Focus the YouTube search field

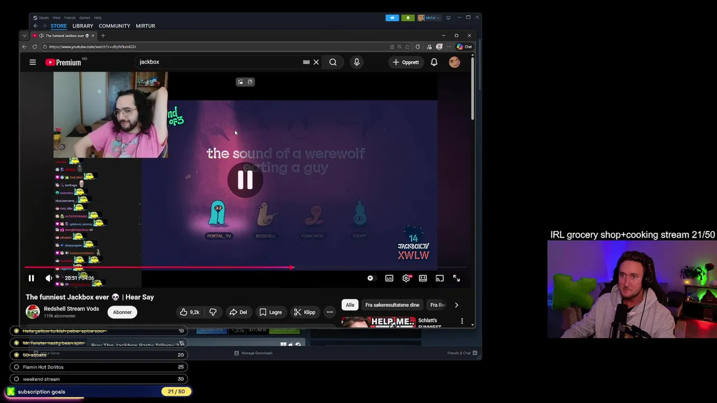point(218,62)
